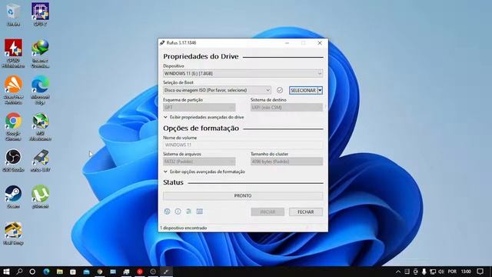Click the checksum checkmark icon beside SELECIONAR
This screenshot has height=277, width=492.
coord(280,90)
